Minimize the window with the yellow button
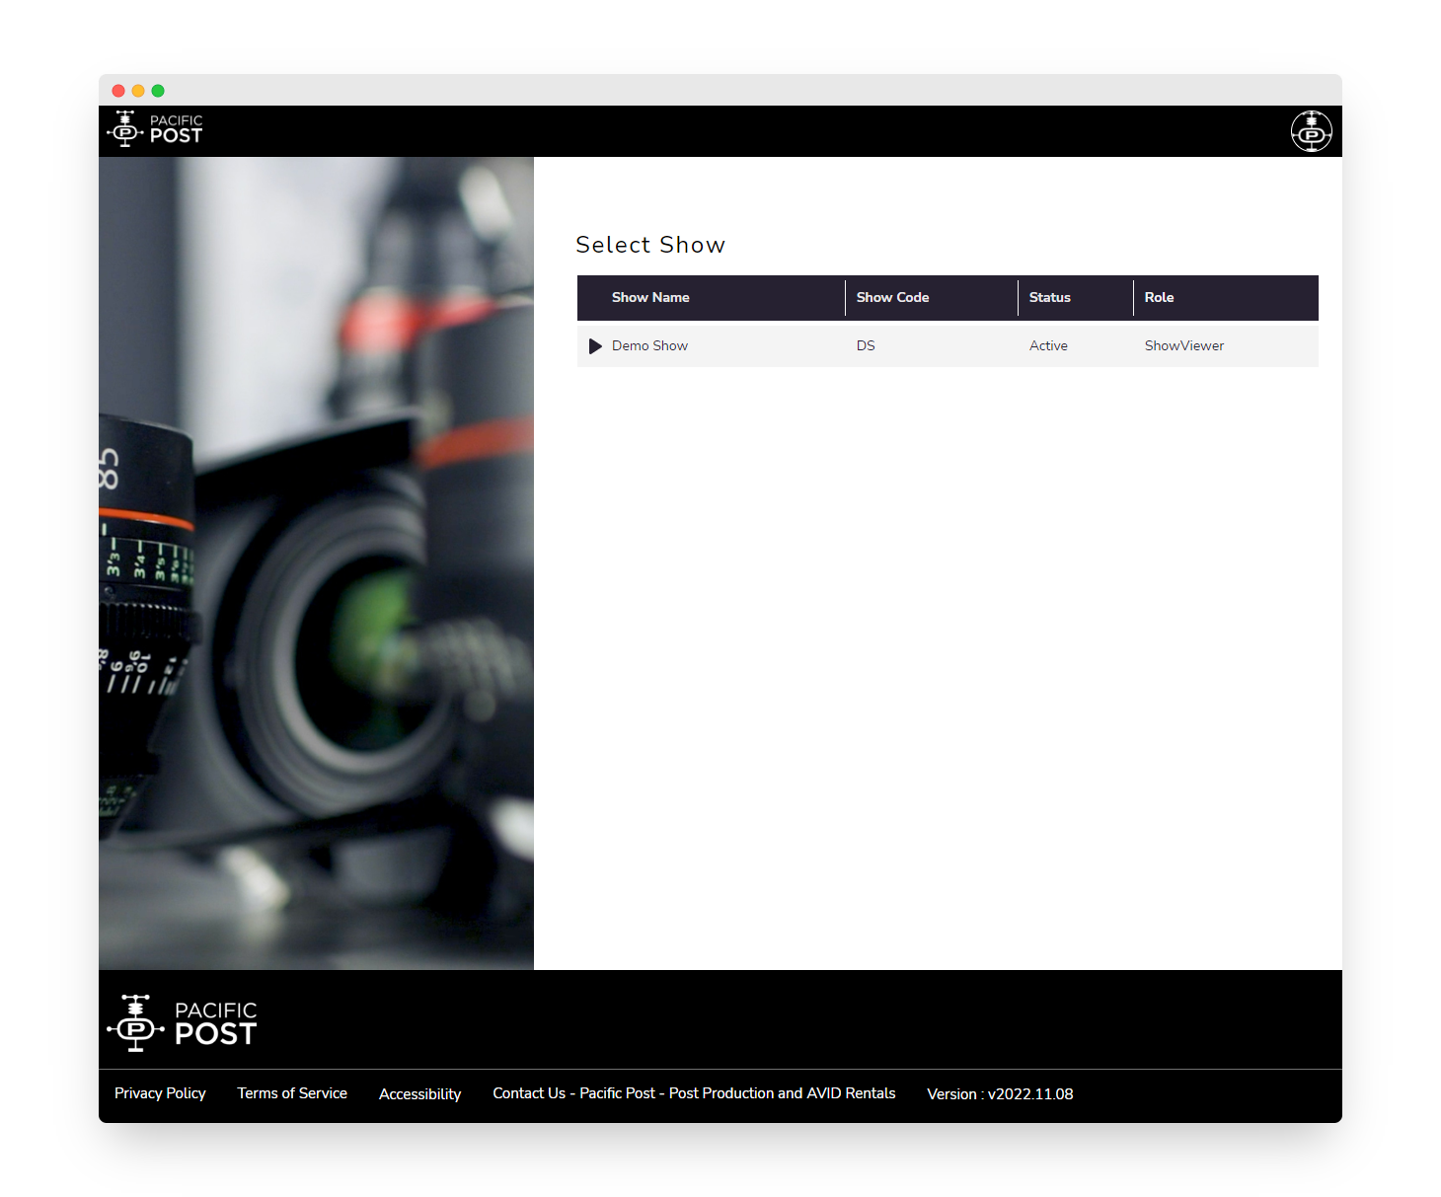The width and height of the screenshot is (1441, 1197). click(x=138, y=91)
